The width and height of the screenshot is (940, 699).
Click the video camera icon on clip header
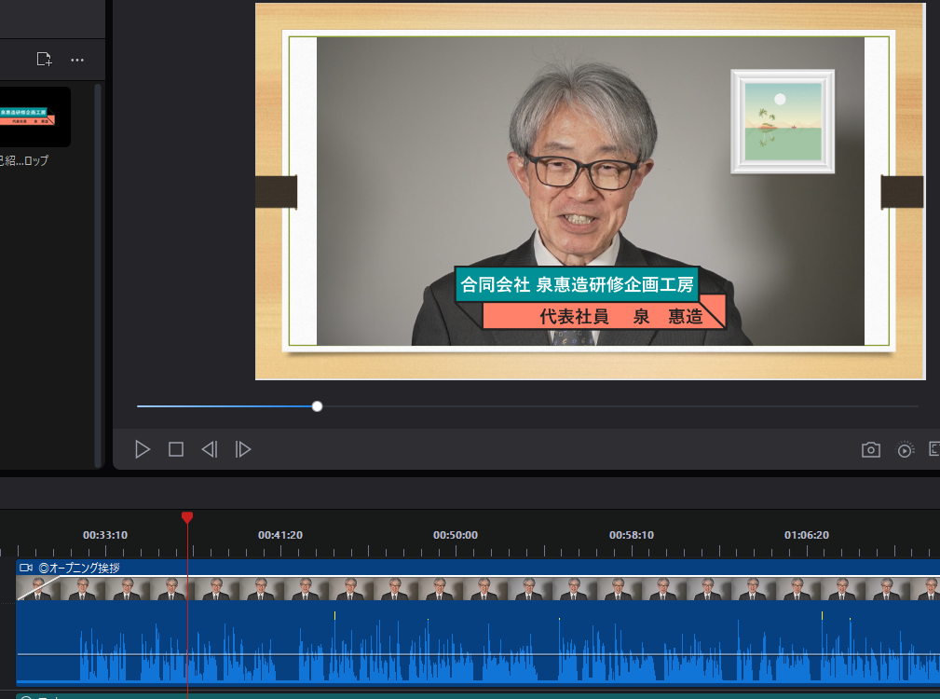[26, 568]
